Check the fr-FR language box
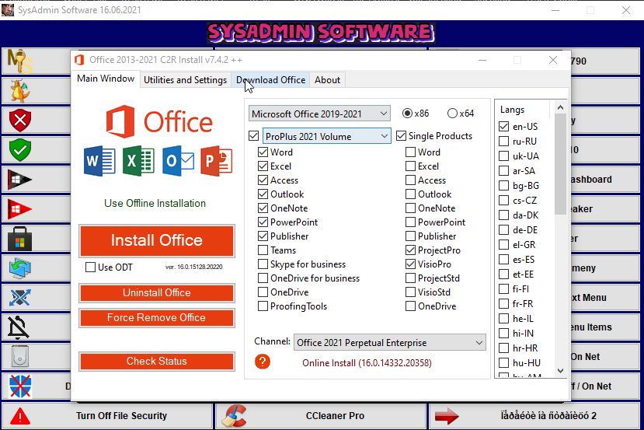The image size is (644, 430). (503, 304)
